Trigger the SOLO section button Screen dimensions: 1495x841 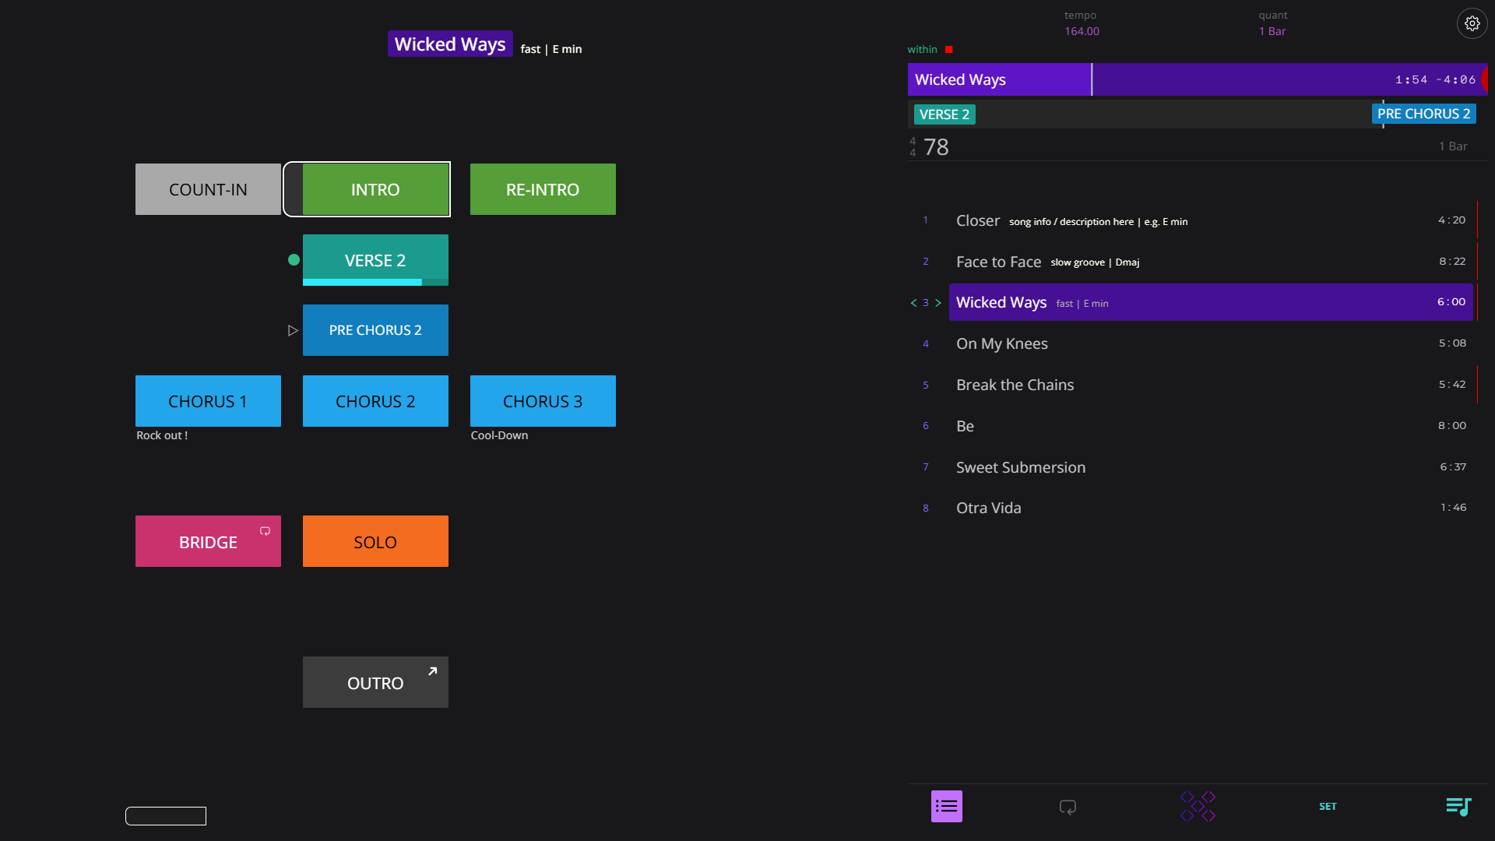(x=375, y=541)
